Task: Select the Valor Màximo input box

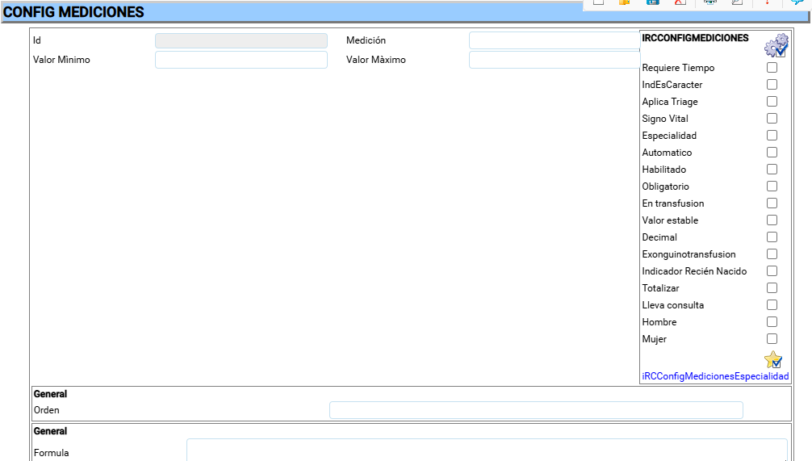Action: click(x=555, y=60)
